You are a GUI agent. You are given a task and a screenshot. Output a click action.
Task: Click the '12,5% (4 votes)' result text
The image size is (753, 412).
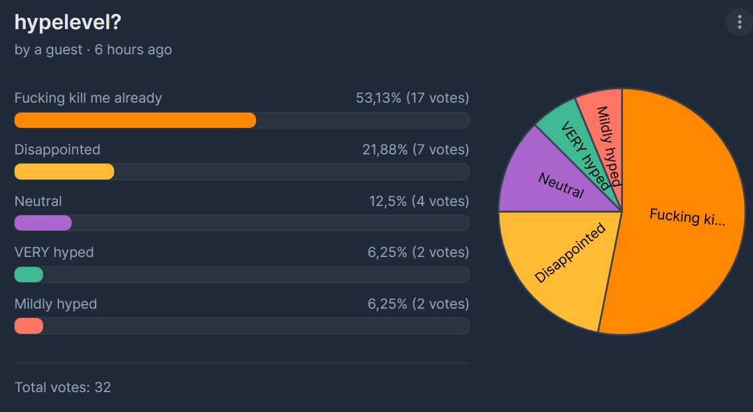(x=419, y=201)
